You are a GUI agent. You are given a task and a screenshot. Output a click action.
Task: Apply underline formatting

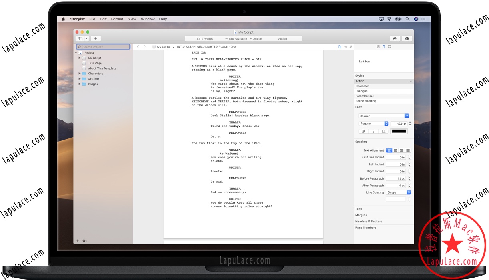click(384, 131)
